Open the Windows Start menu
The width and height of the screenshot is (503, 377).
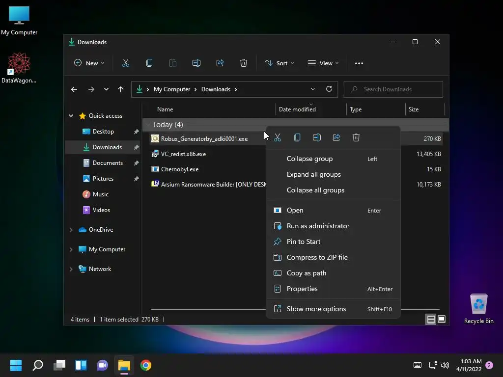click(x=16, y=365)
